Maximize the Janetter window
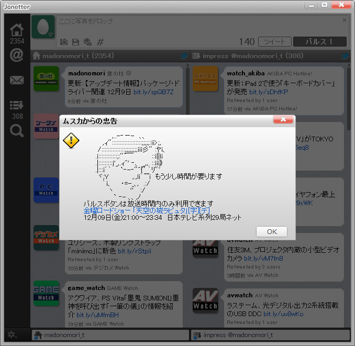 324,5
